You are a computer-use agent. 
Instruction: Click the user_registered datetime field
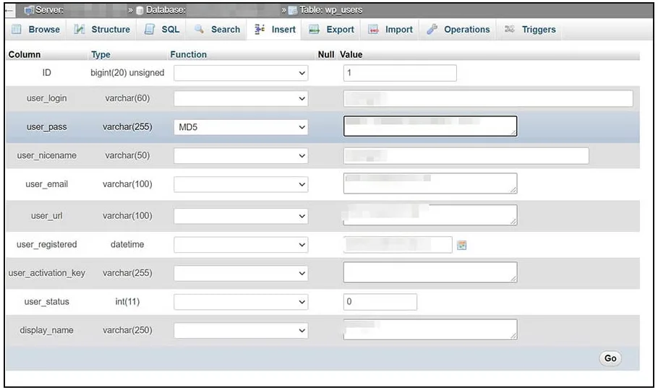(x=398, y=245)
